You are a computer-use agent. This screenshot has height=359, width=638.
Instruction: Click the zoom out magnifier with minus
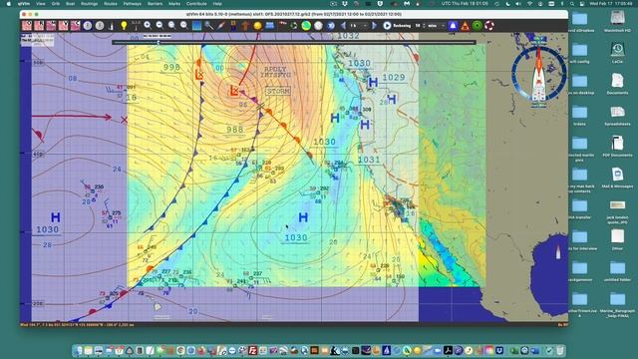pyautogui.click(x=159, y=26)
